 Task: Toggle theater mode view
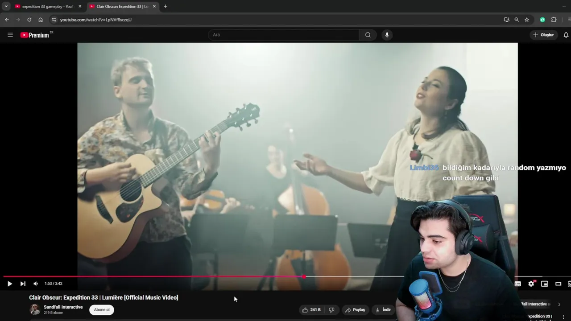558,284
